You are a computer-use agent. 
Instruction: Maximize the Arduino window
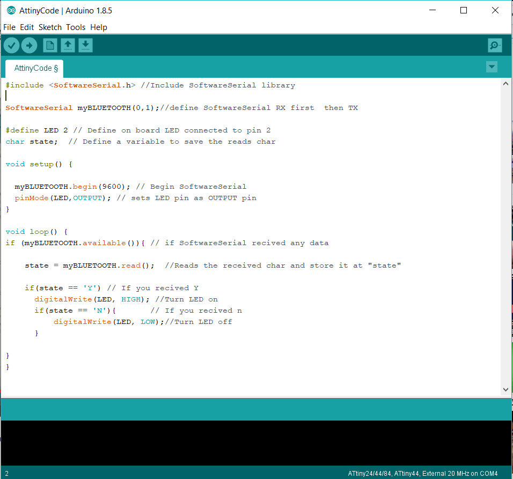[x=464, y=10]
